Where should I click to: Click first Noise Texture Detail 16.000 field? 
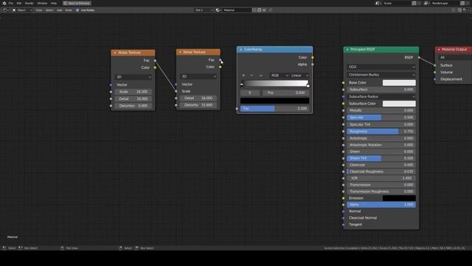133,98
